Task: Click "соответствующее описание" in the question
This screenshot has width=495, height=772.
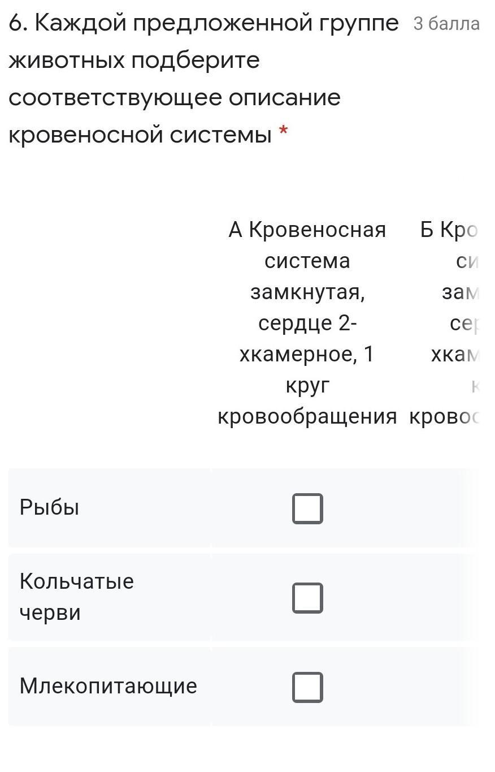Action: (x=175, y=98)
